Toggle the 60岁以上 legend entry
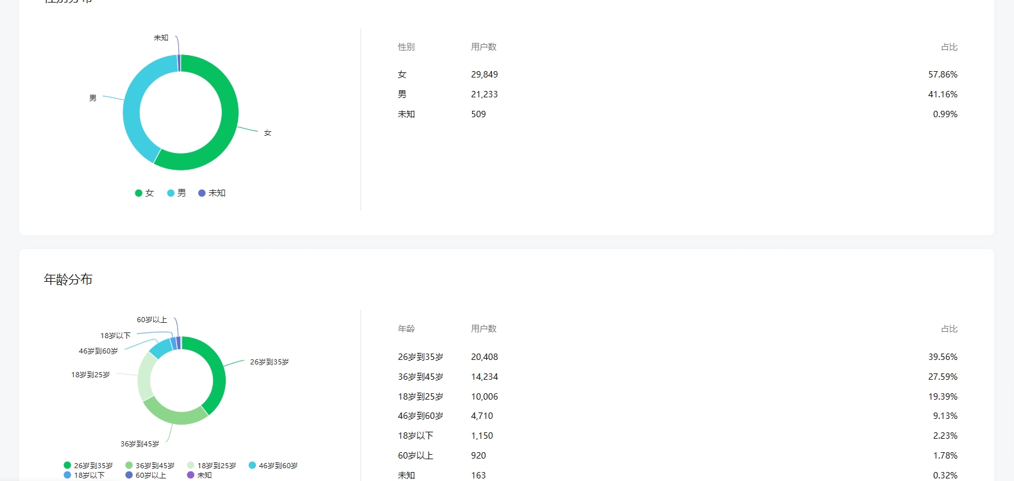Viewport: 1014px width, 481px height. [x=146, y=475]
